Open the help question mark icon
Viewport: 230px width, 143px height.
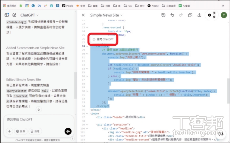[72, 139]
